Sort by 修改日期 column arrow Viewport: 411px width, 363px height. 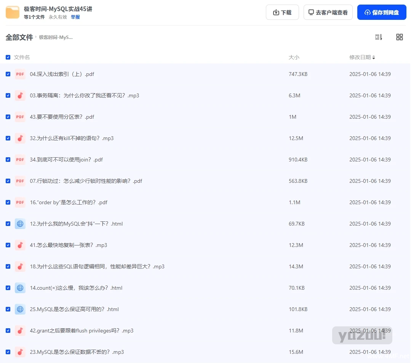[x=374, y=57]
